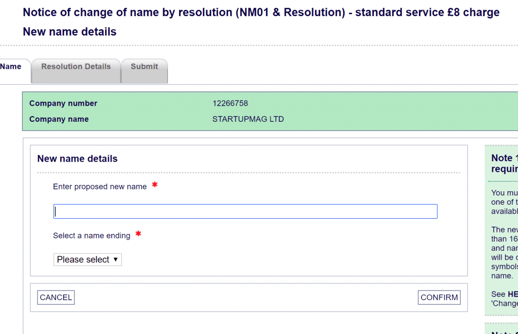Click "New name details" subheading under page title

coord(70,32)
